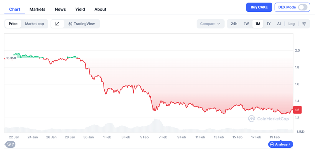
Task: Set the chart range to 24h
Action: pyautogui.click(x=234, y=24)
